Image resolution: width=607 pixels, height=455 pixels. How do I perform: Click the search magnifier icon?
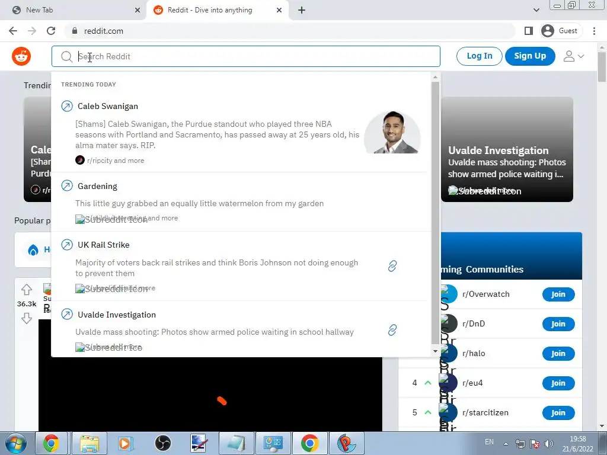(x=66, y=56)
